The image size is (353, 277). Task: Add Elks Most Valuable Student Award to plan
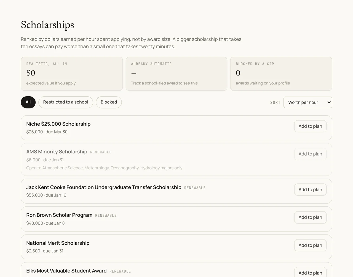tap(310, 273)
